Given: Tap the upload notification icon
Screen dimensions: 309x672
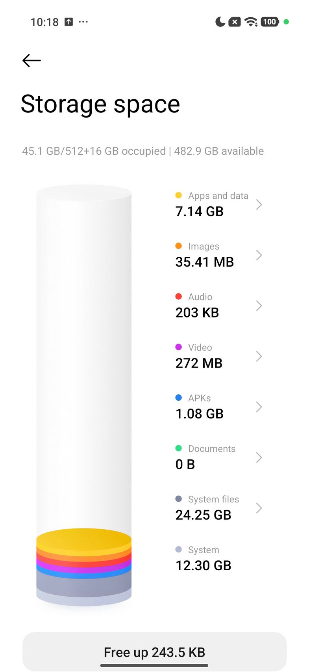Looking at the screenshot, I should coord(69,22).
